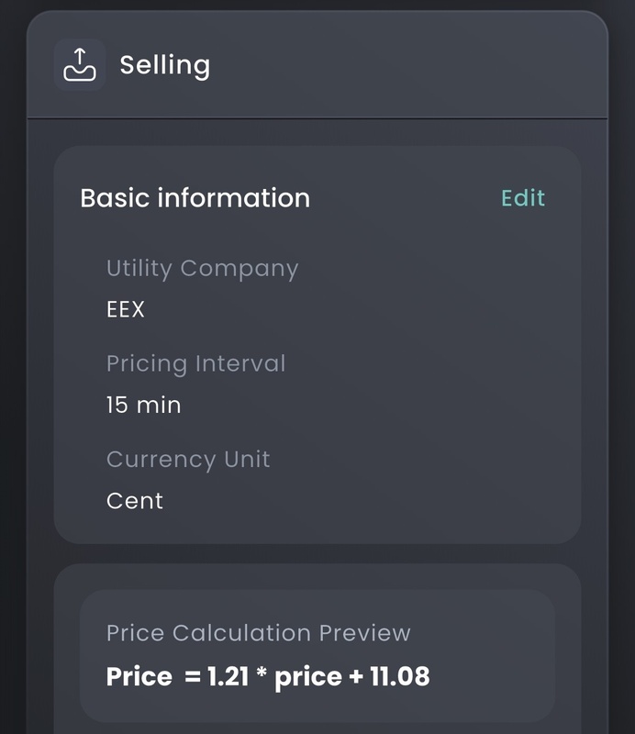Click the 15 min interval value
Image resolution: width=635 pixels, height=734 pixels.
pyautogui.click(x=143, y=405)
